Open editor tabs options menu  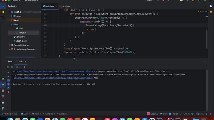pyautogui.click(x=205, y=6)
